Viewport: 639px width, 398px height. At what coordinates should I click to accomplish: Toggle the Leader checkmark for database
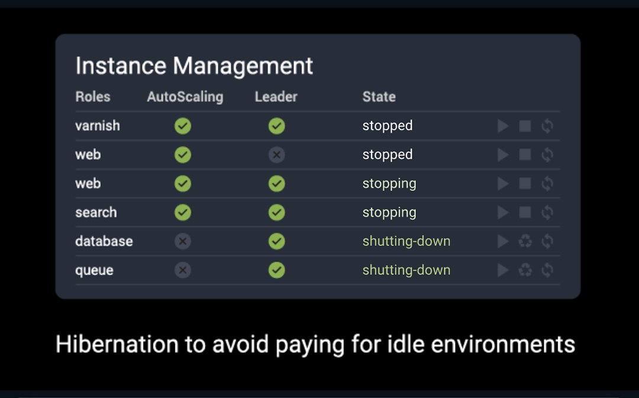click(x=277, y=241)
